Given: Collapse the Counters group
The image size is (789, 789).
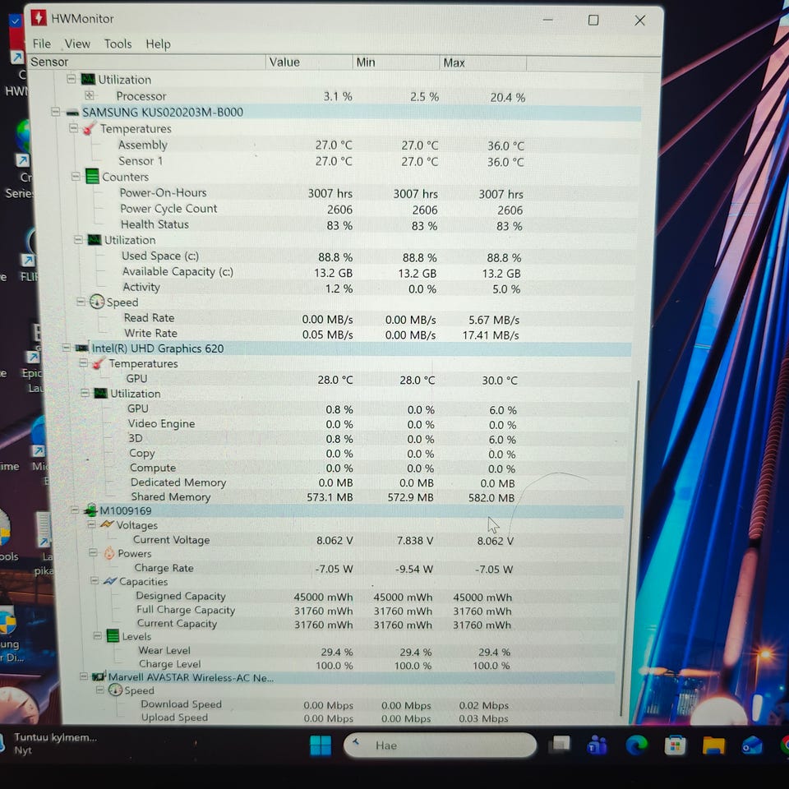Looking at the screenshot, I should click(76, 176).
